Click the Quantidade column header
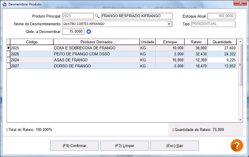The image size is (249, 157). tap(222, 42)
